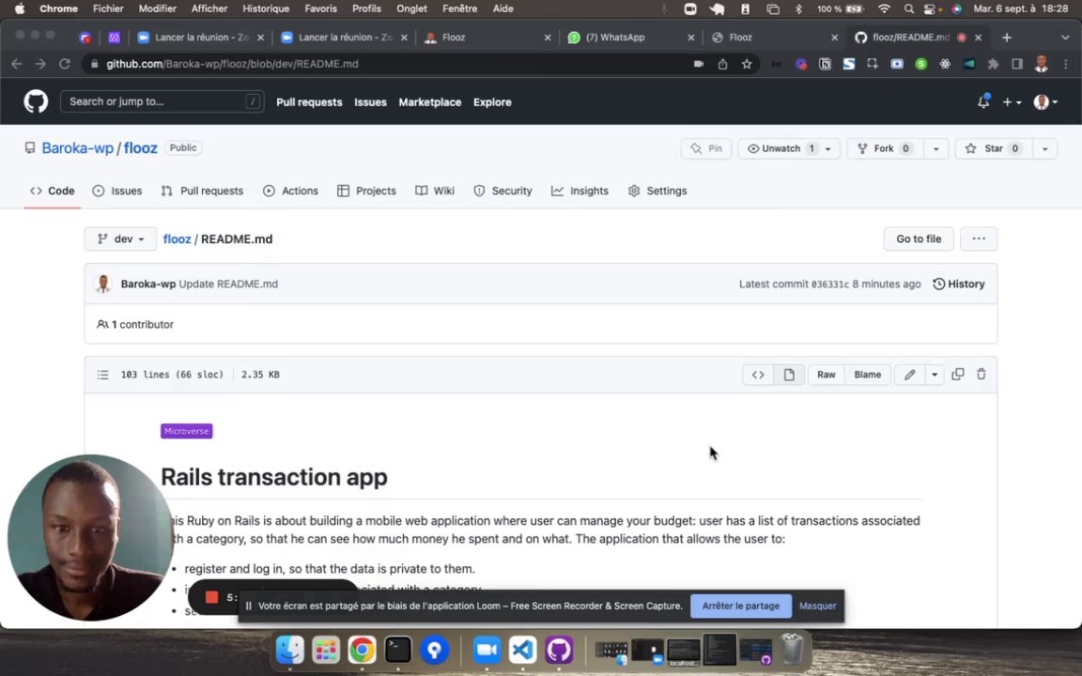The width and height of the screenshot is (1082, 676).
Task: Open the notifications bell icon
Action: point(983,101)
